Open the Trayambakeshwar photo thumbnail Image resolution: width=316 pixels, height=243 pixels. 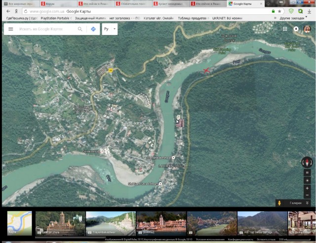pos(110,223)
